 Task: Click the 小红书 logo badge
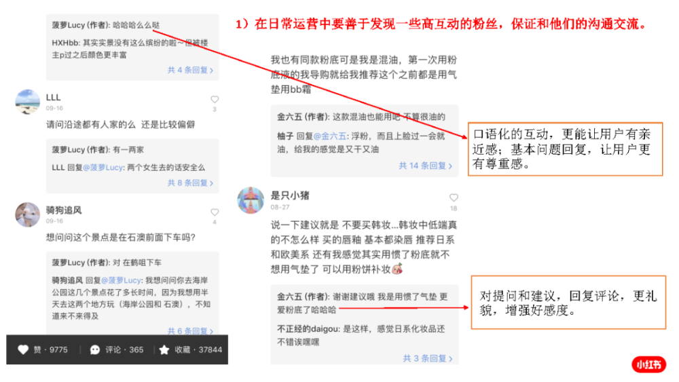tap(648, 364)
